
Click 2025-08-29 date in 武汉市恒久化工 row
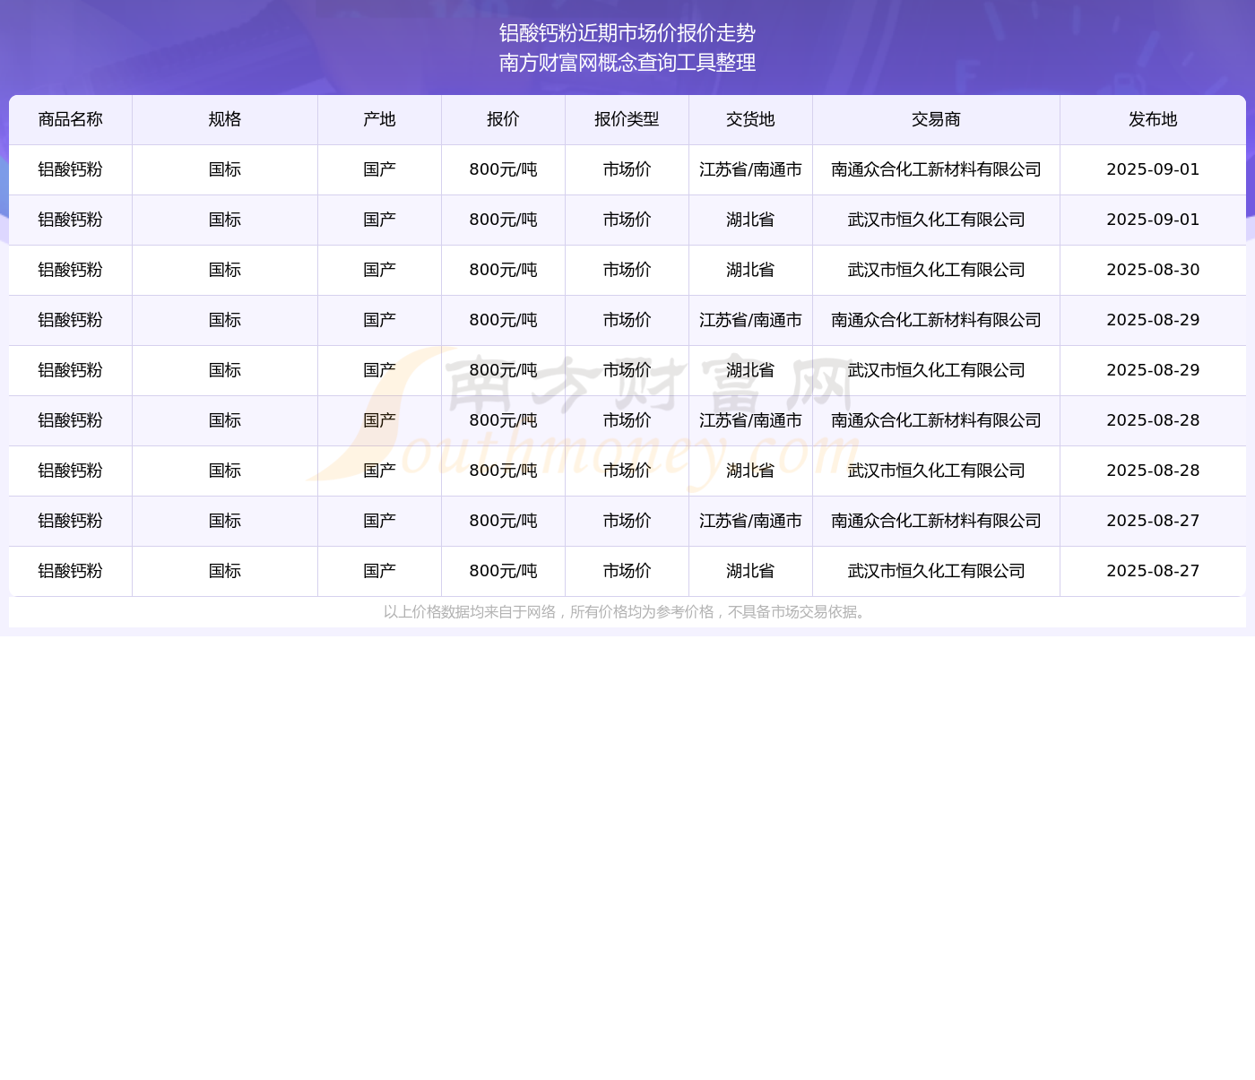click(x=1153, y=370)
